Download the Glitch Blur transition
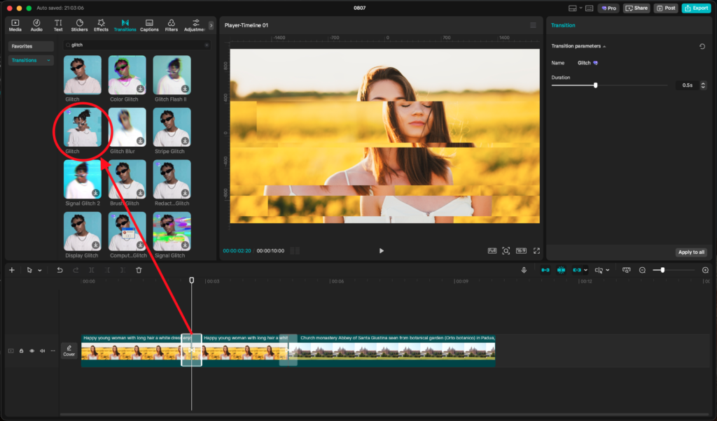 [x=140, y=141]
